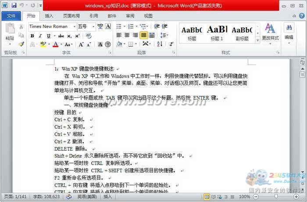Viewport: 307px width, 202px height.
Task: Expand the styles gallery more arrow
Action: 258,40
